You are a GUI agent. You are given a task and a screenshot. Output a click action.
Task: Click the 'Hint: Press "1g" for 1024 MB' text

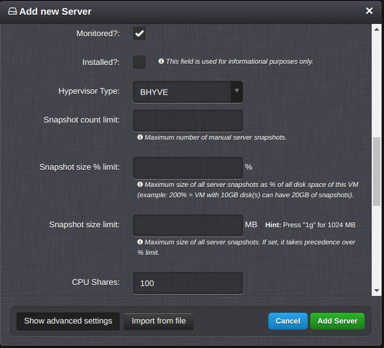pyautogui.click(x=310, y=225)
